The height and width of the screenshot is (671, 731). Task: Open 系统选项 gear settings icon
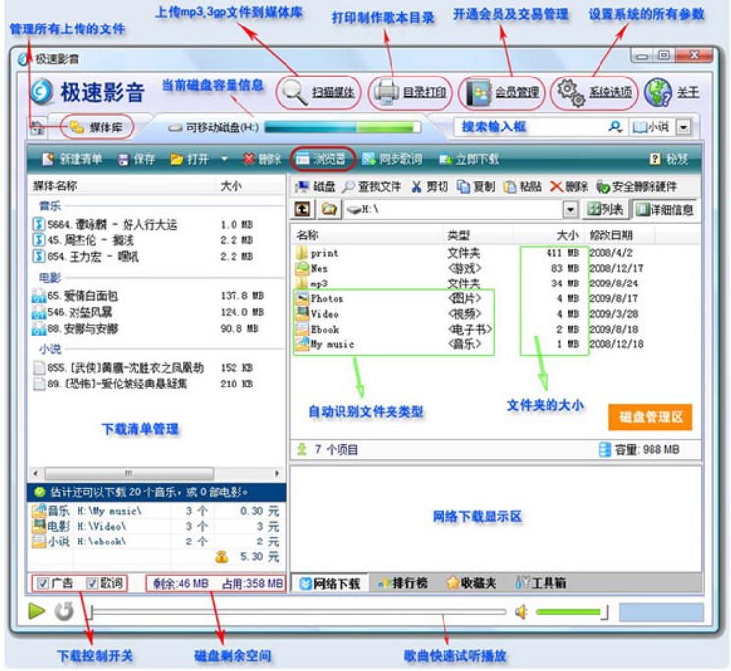[x=569, y=92]
